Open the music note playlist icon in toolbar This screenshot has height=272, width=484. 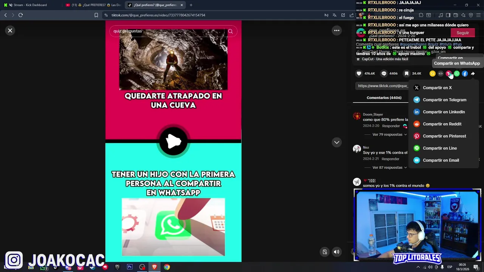pos(441,15)
